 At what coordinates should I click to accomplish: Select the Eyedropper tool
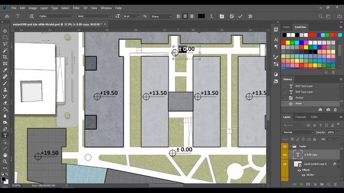(x=5, y=70)
